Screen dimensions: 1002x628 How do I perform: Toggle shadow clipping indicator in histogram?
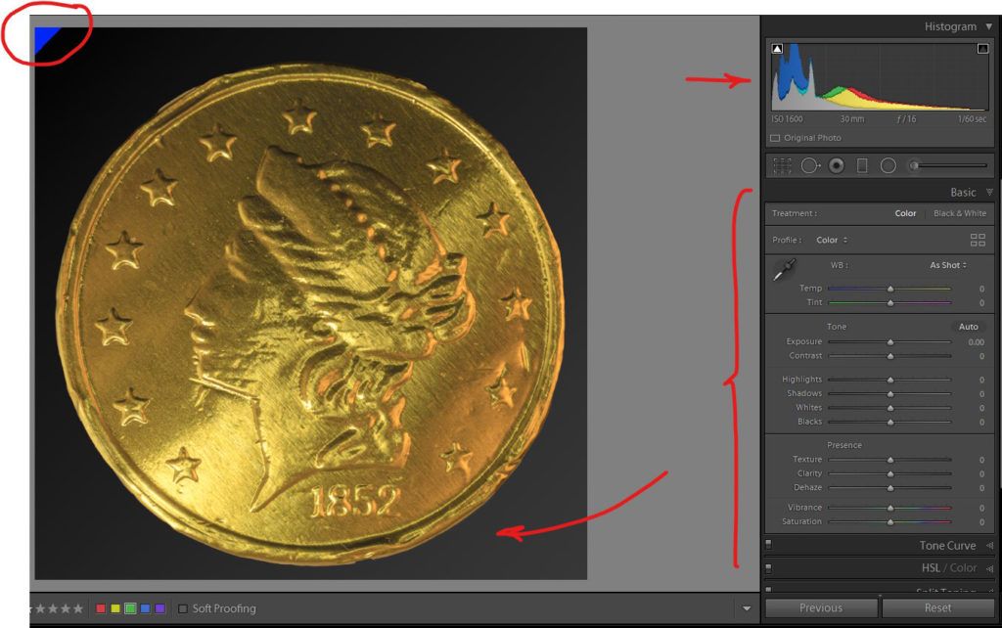(778, 48)
